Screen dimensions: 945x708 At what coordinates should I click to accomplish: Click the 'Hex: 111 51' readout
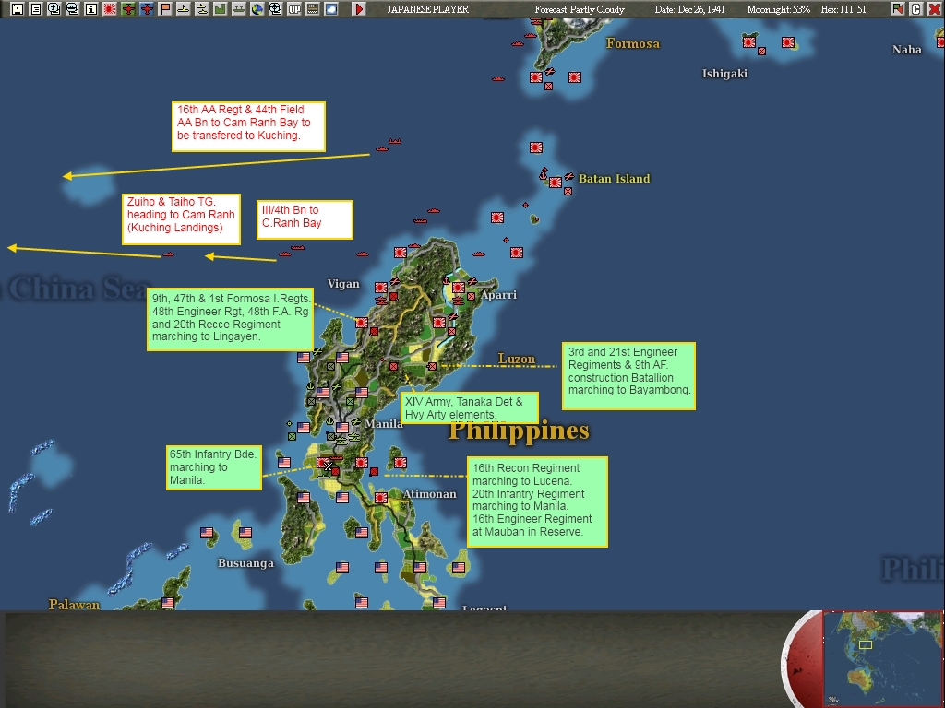coord(843,9)
